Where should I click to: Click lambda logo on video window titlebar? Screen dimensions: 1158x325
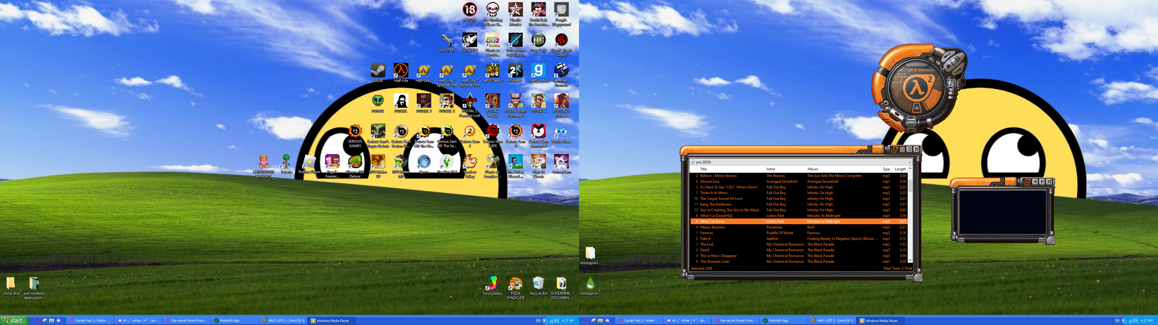coord(1027,181)
